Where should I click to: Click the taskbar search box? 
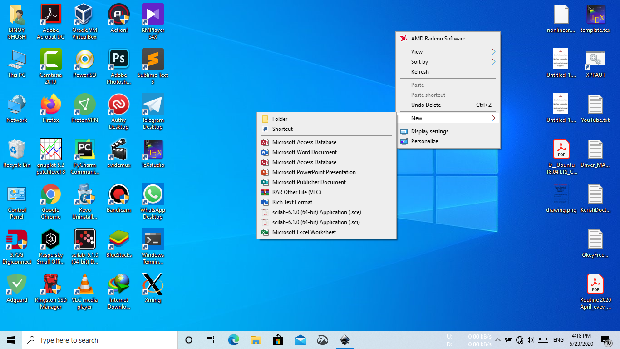pos(100,340)
